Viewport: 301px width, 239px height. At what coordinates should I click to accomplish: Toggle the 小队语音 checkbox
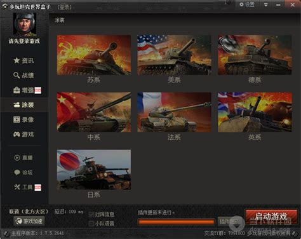(x=91, y=224)
